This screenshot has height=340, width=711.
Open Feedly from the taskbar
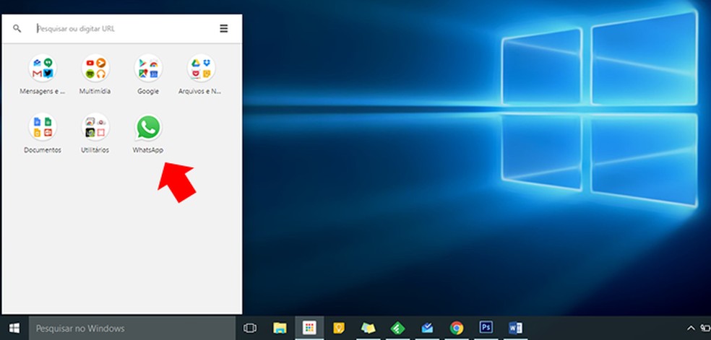[397, 328]
